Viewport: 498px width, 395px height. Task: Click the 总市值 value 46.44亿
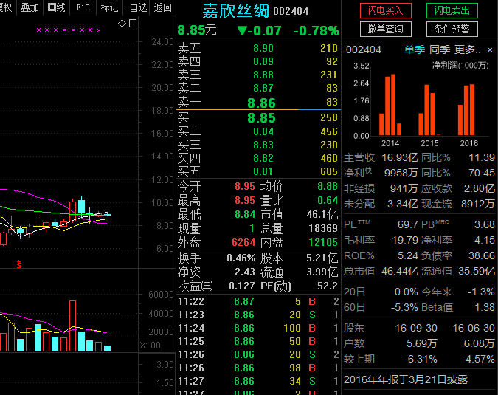(x=400, y=271)
